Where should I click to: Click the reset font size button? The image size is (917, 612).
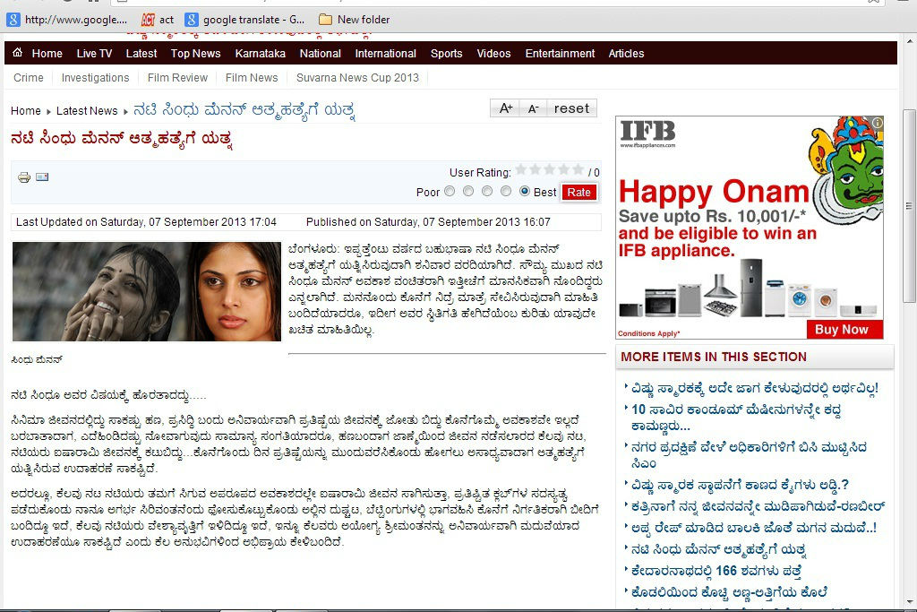571,108
